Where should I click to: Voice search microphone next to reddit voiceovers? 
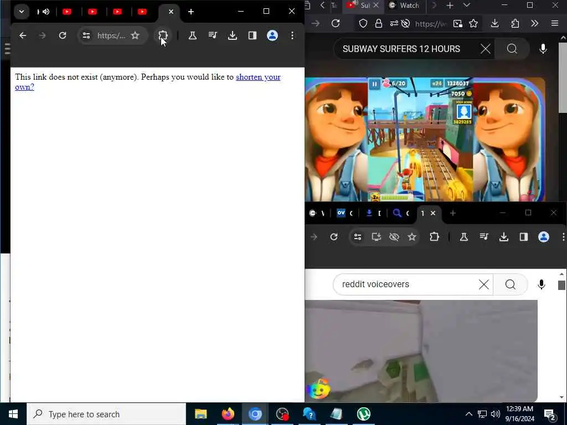(x=542, y=284)
